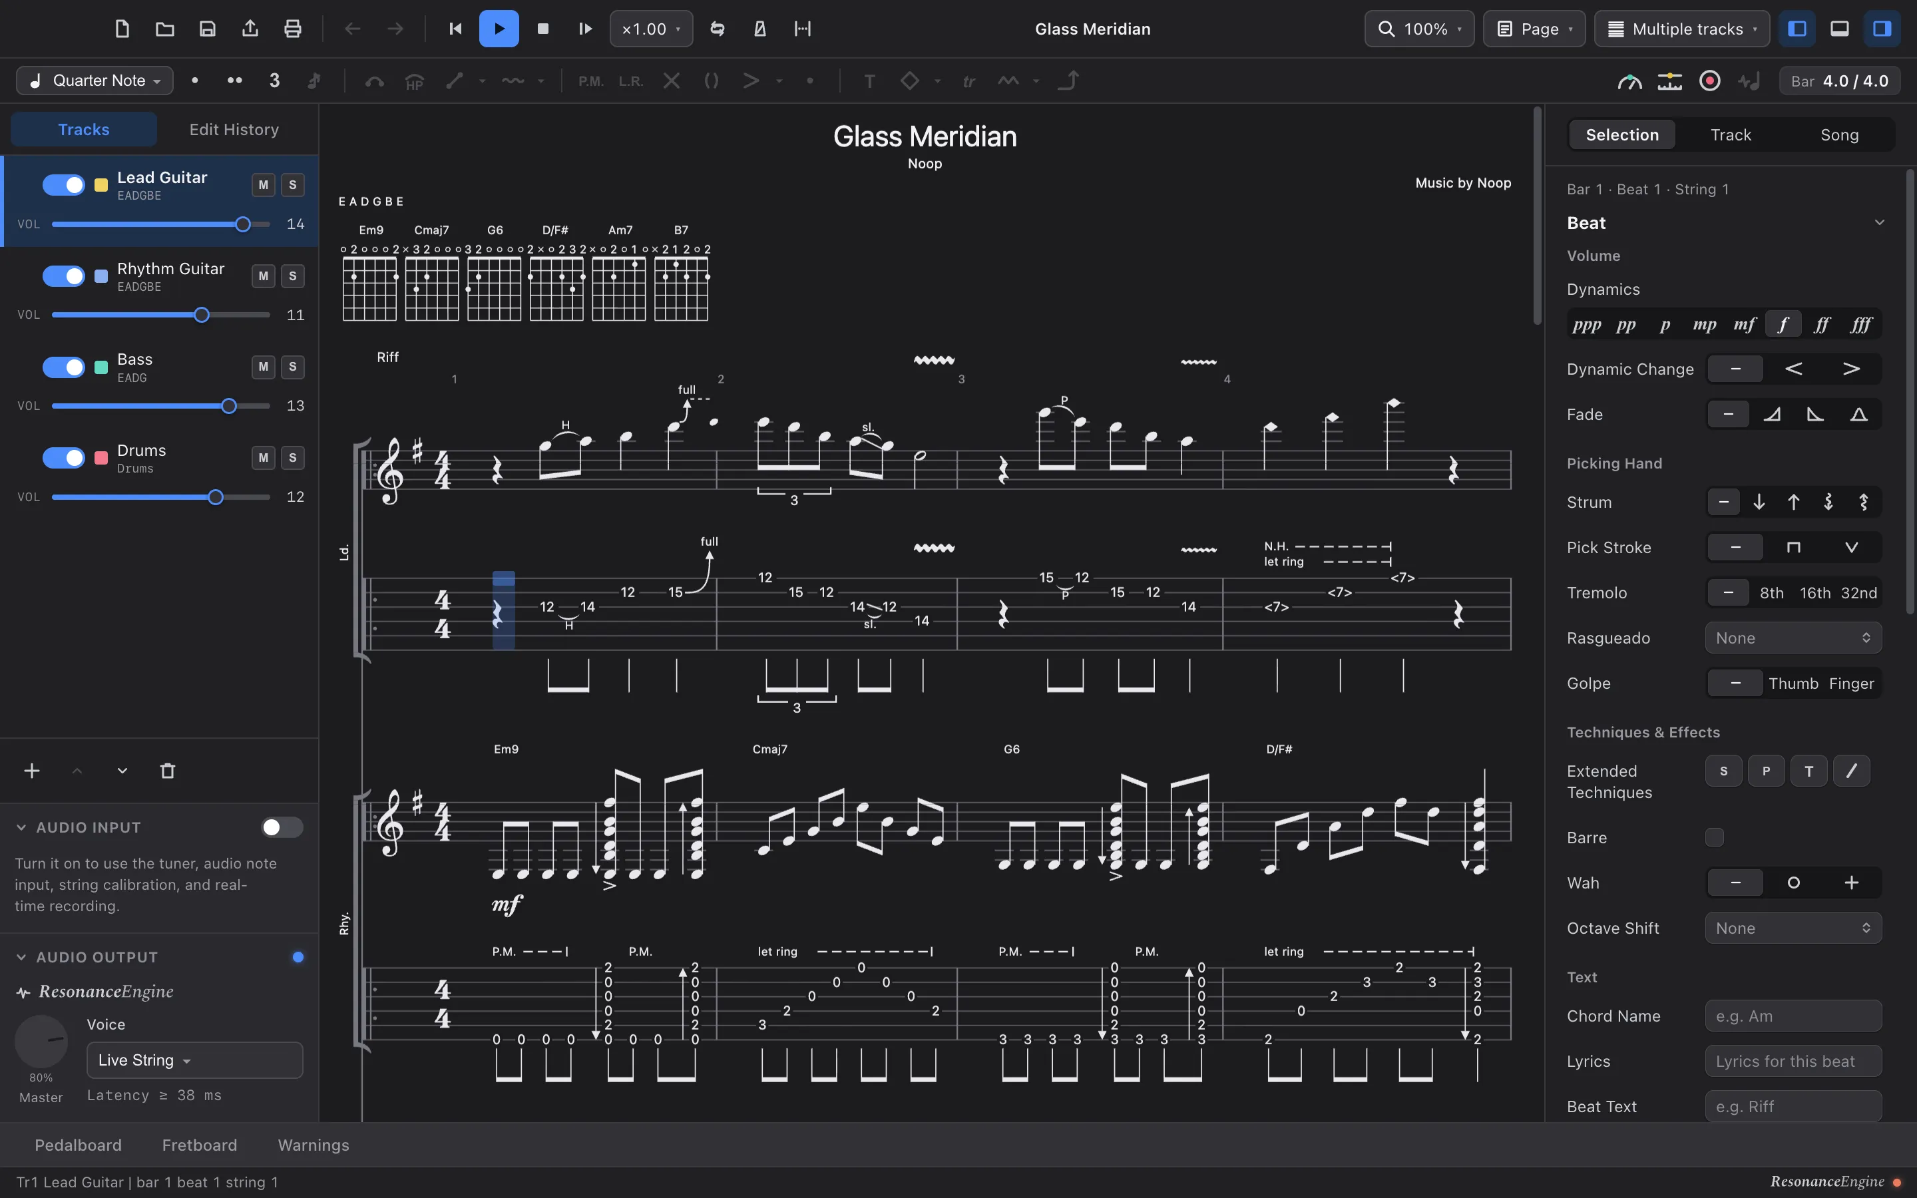Open the Rasgueado dropdown
This screenshot has height=1198, width=1917.
tap(1793, 638)
